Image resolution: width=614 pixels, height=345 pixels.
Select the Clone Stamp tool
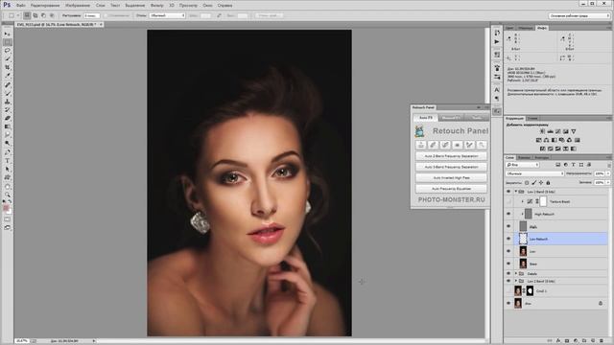[8, 102]
